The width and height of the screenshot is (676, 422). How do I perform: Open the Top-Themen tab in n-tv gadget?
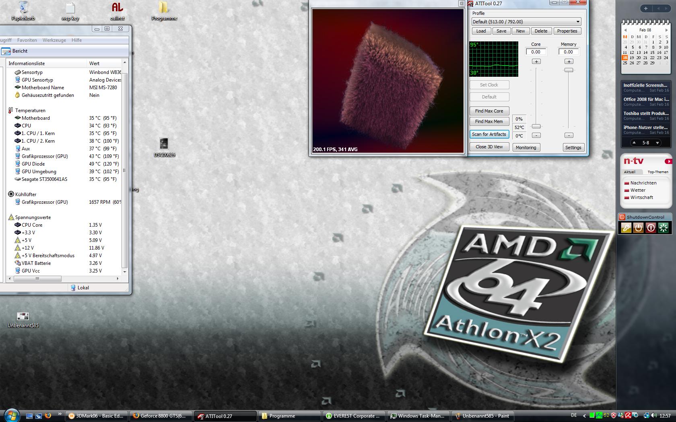pyautogui.click(x=658, y=172)
